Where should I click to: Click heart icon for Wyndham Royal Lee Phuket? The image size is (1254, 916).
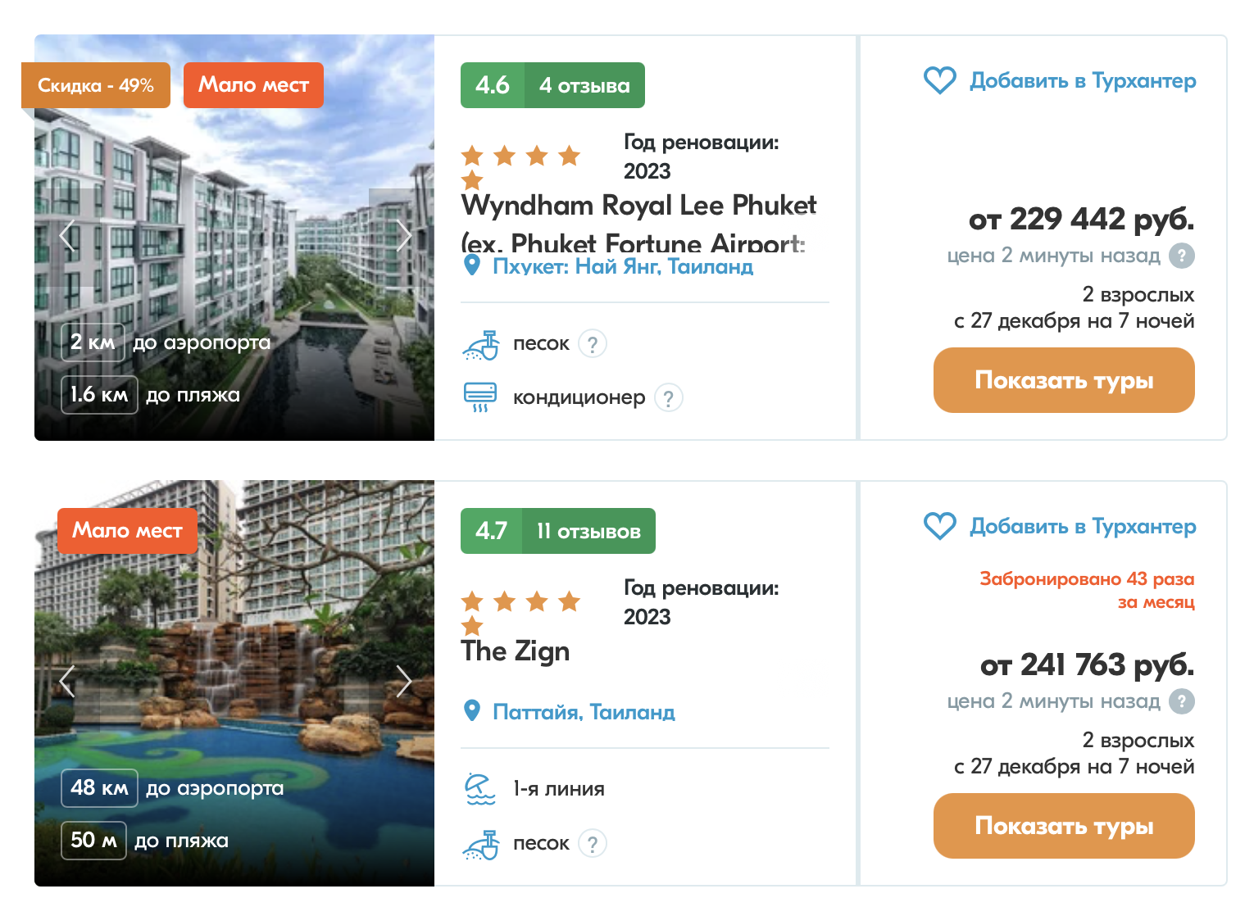pos(939,80)
